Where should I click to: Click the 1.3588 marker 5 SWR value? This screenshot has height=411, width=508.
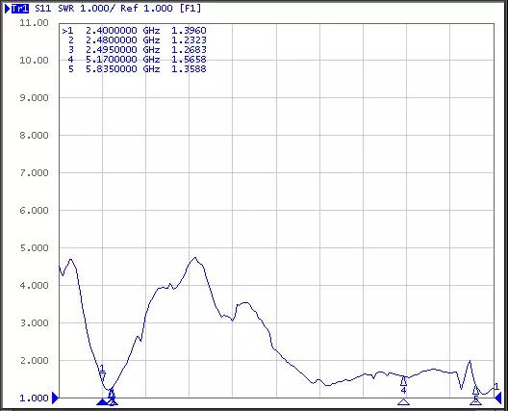tap(189, 69)
